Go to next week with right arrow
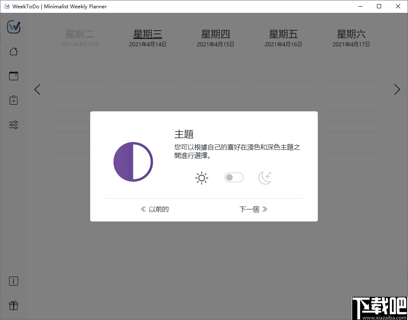The height and width of the screenshot is (320, 408). [397, 89]
